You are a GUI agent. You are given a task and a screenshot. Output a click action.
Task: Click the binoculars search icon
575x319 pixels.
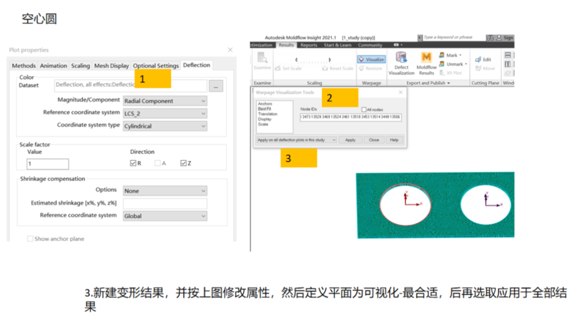[x=490, y=37]
